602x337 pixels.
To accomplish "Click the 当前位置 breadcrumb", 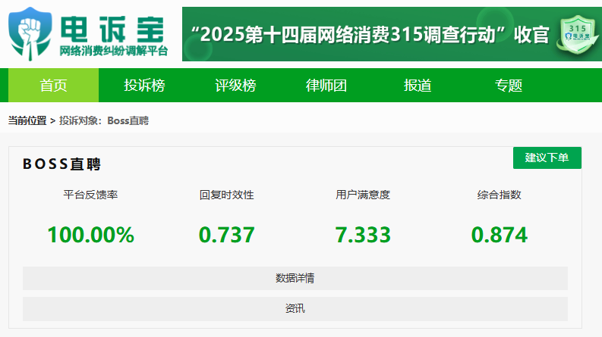I will 27,120.
